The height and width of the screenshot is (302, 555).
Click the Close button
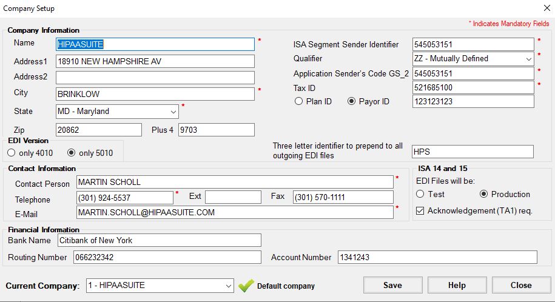click(521, 286)
